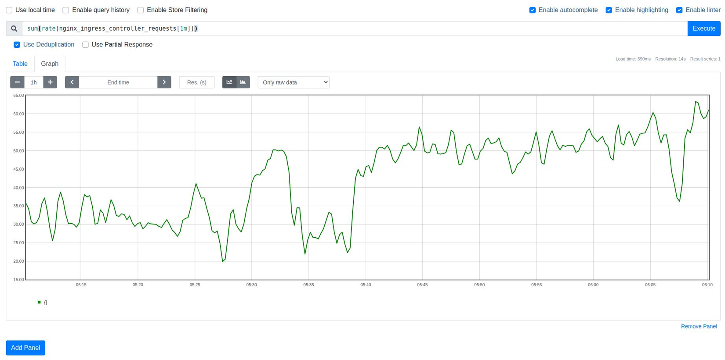Switch to line chart mode
This screenshot has height=360, width=725.
coord(229,82)
